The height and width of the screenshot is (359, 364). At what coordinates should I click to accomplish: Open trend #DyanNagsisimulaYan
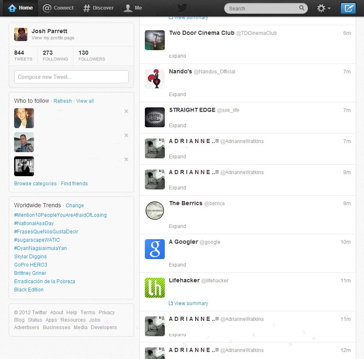tap(40, 248)
